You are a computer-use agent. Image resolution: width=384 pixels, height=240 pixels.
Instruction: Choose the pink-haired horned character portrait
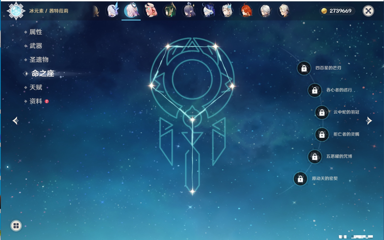(151, 11)
